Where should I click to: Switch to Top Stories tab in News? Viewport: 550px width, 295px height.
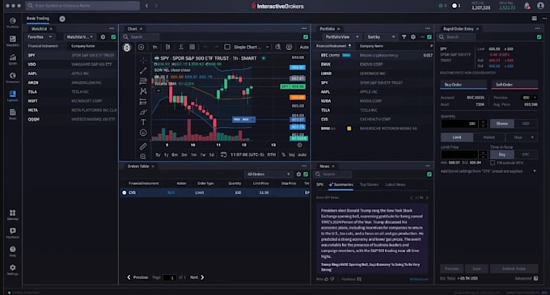click(369, 184)
